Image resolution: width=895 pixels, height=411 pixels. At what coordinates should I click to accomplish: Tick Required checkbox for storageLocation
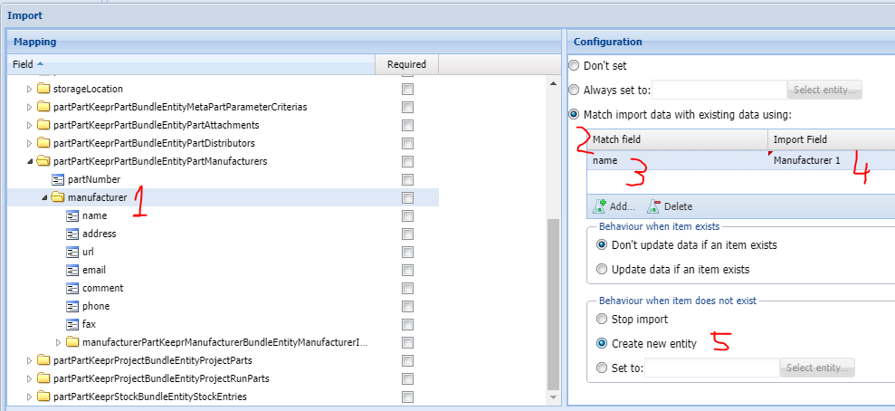click(407, 89)
